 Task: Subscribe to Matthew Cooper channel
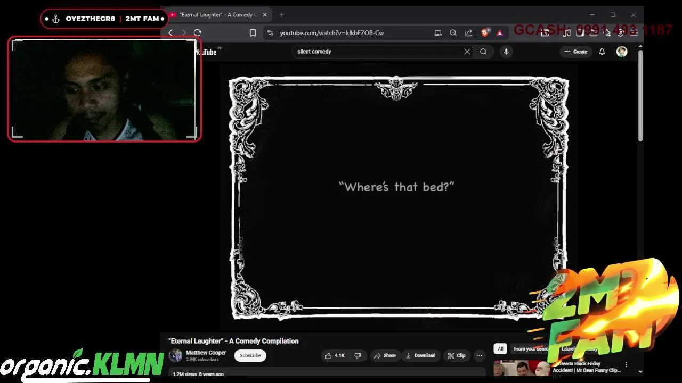point(250,355)
